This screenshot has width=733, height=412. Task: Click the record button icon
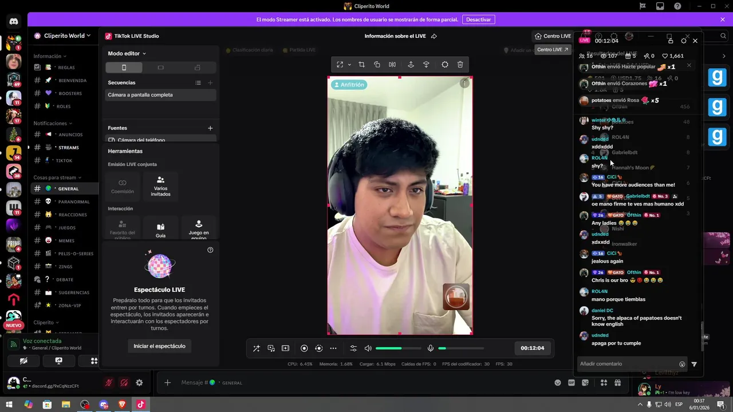pos(304,348)
